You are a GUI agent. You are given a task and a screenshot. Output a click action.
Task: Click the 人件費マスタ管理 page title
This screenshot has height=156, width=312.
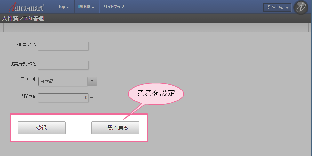click(23, 19)
